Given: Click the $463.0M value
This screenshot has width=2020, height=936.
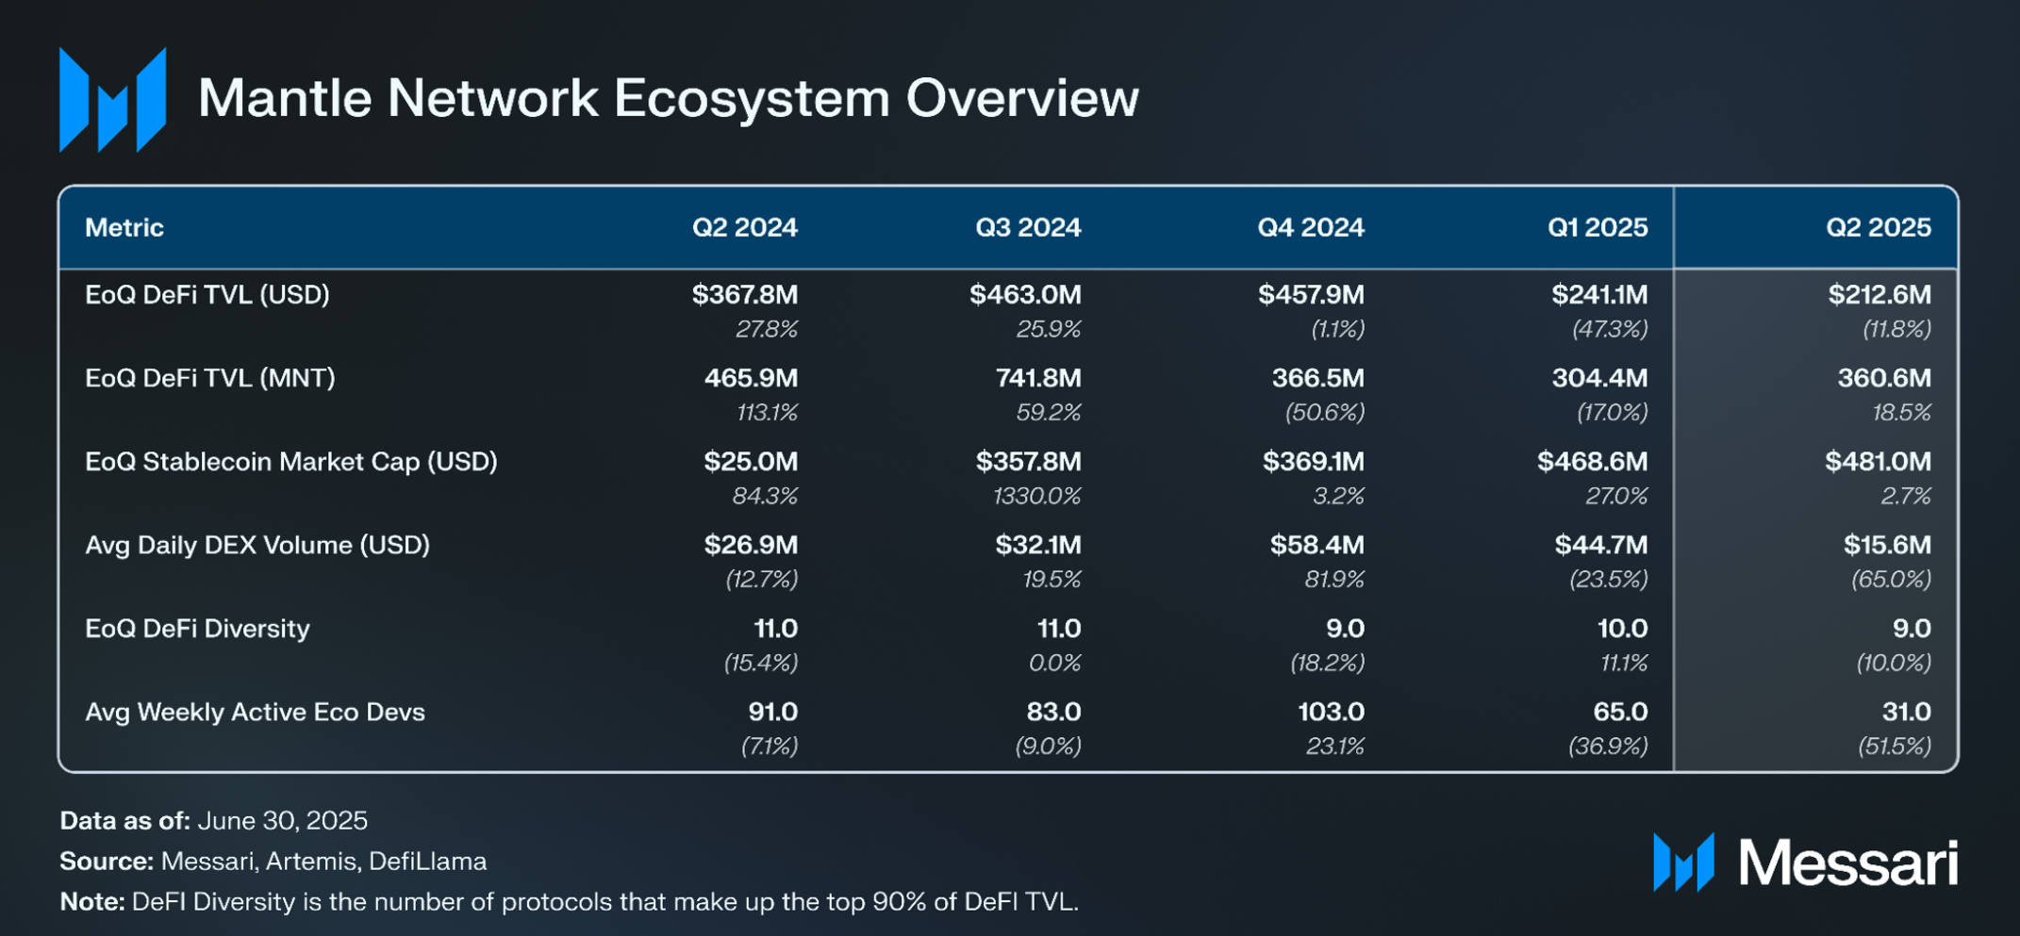Looking at the screenshot, I should tap(1025, 295).
